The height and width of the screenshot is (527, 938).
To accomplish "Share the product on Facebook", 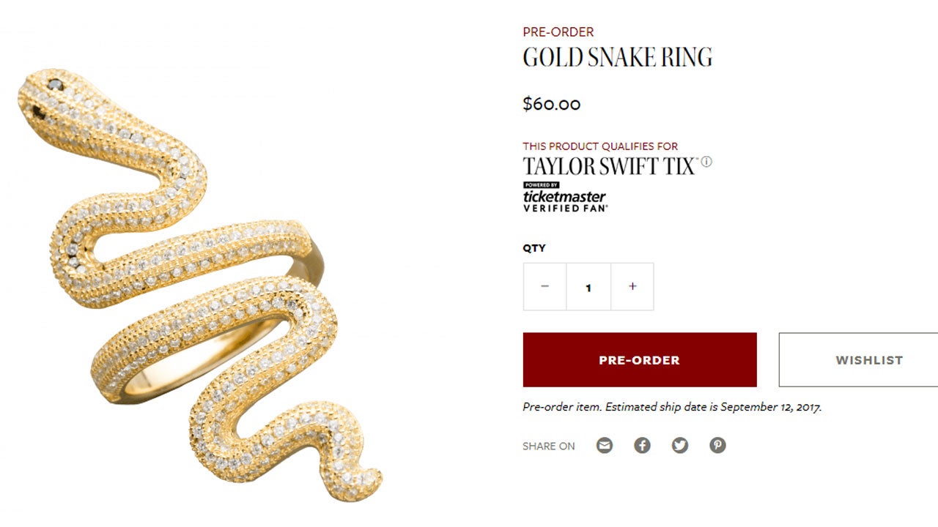I will point(642,445).
